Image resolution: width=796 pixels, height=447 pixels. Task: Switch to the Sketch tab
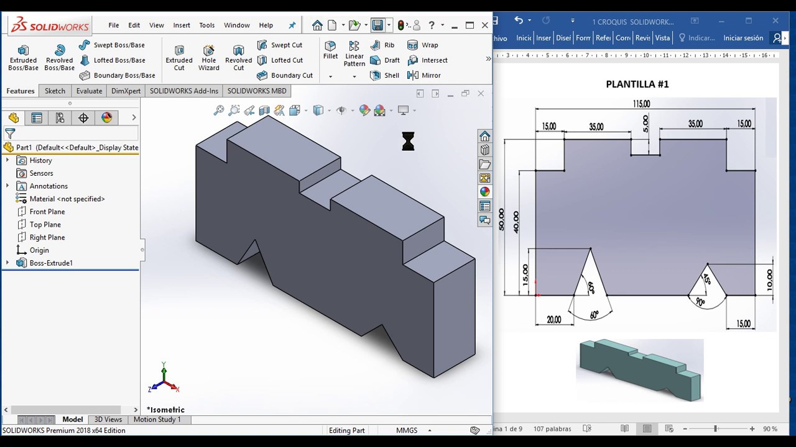55,91
